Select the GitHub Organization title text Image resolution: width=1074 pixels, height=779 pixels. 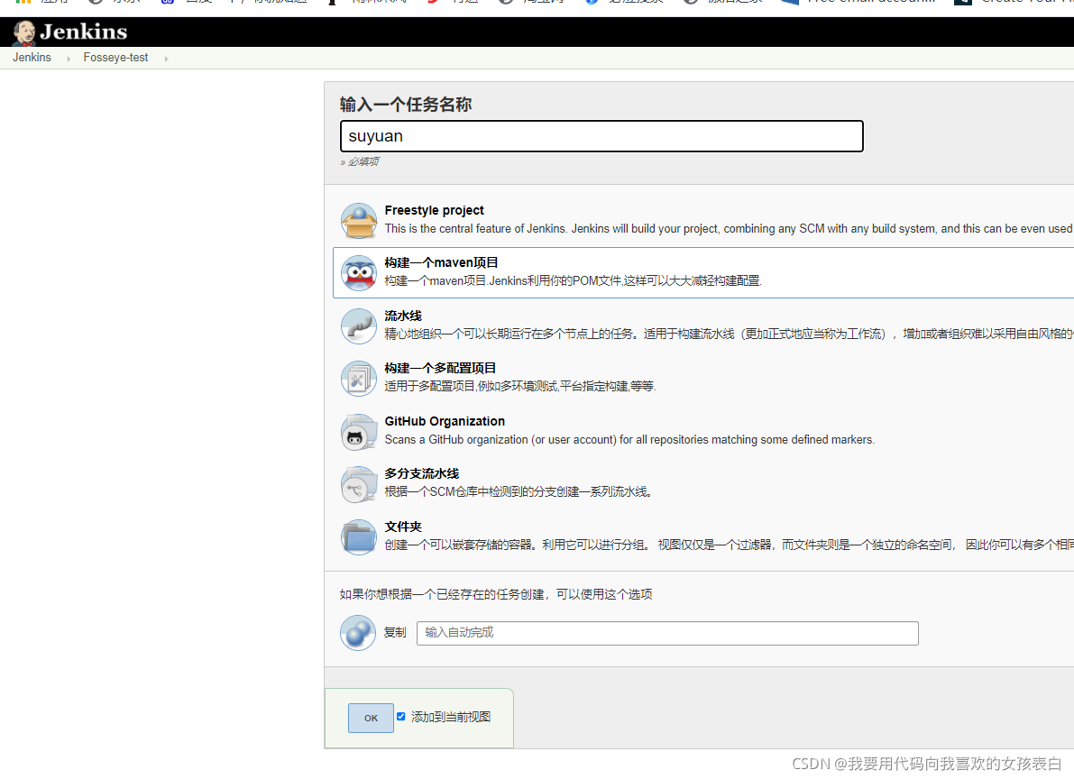pyautogui.click(x=445, y=421)
